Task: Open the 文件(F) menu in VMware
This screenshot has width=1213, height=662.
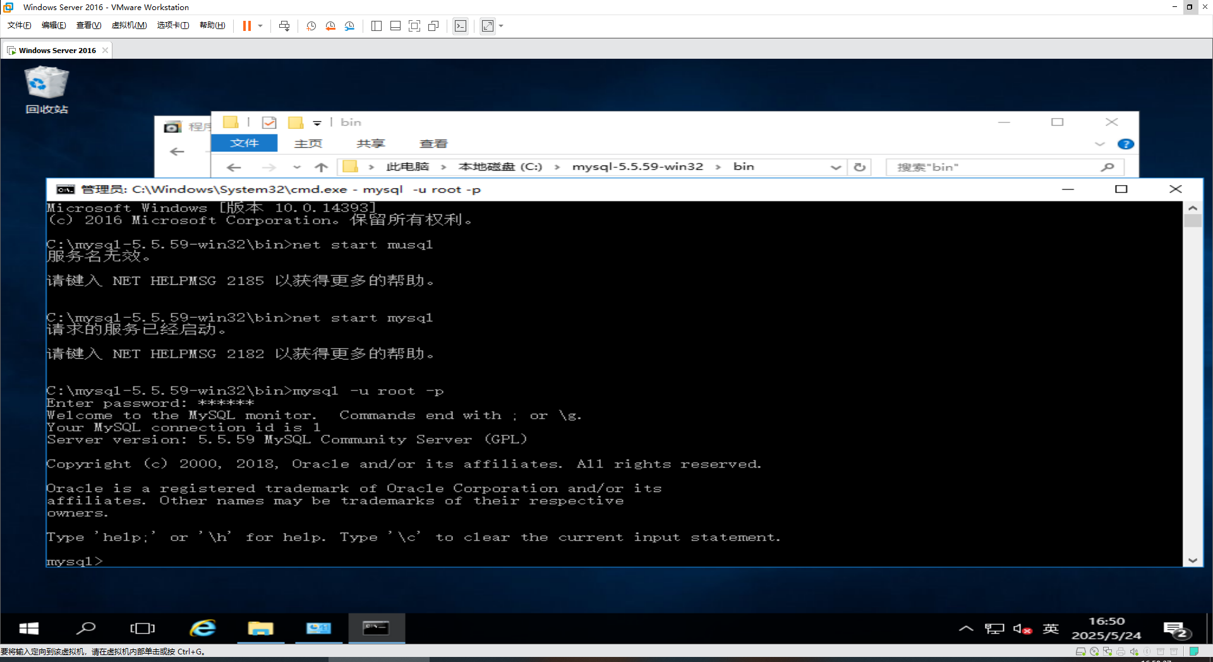Action: pyautogui.click(x=19, y=25)
